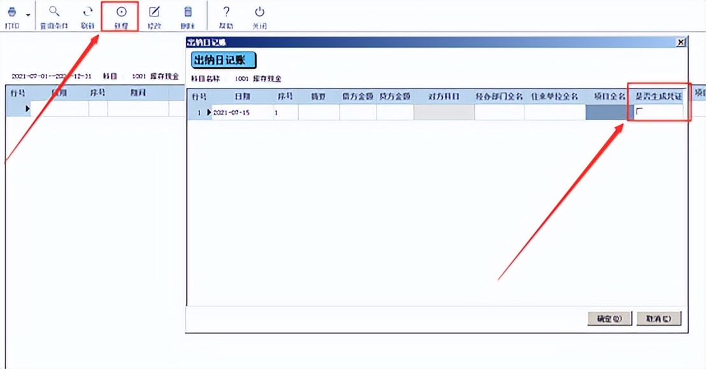
Task: Click the 取消 cancel button
Action: coord(659,318)
